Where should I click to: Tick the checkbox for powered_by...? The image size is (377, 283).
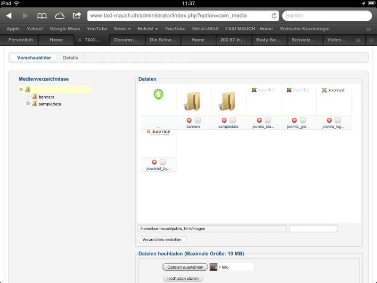tap(163, 162)
